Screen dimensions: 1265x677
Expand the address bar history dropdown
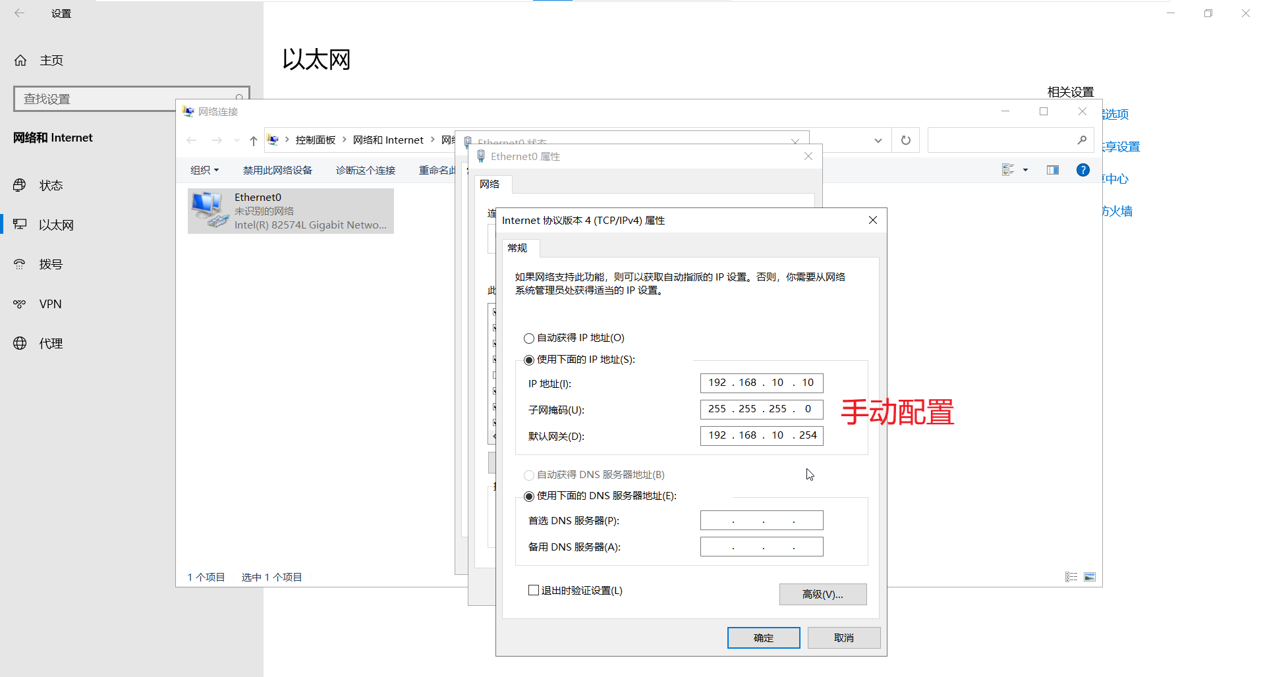[x=878, y=140]
